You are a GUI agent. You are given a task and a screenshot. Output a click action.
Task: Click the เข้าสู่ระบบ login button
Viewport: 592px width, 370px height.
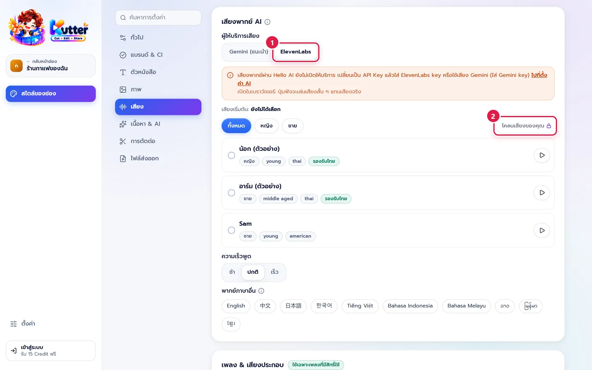pyautogui.click(x=51, y=351)
